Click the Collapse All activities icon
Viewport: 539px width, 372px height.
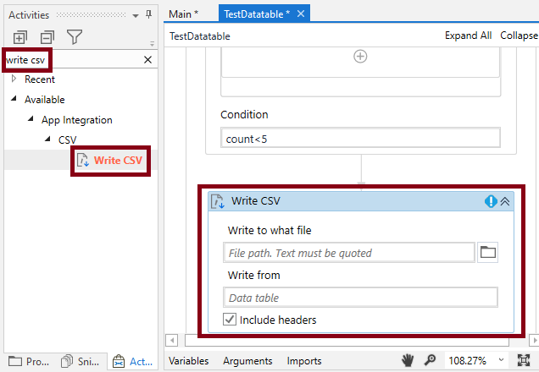[x=47, y=37]
